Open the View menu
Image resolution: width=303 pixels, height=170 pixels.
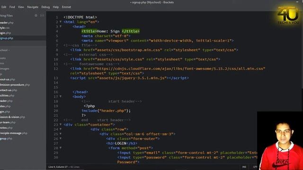21,7
